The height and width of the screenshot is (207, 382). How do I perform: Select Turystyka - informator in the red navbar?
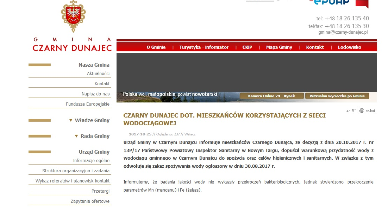(x=204, y=47)
